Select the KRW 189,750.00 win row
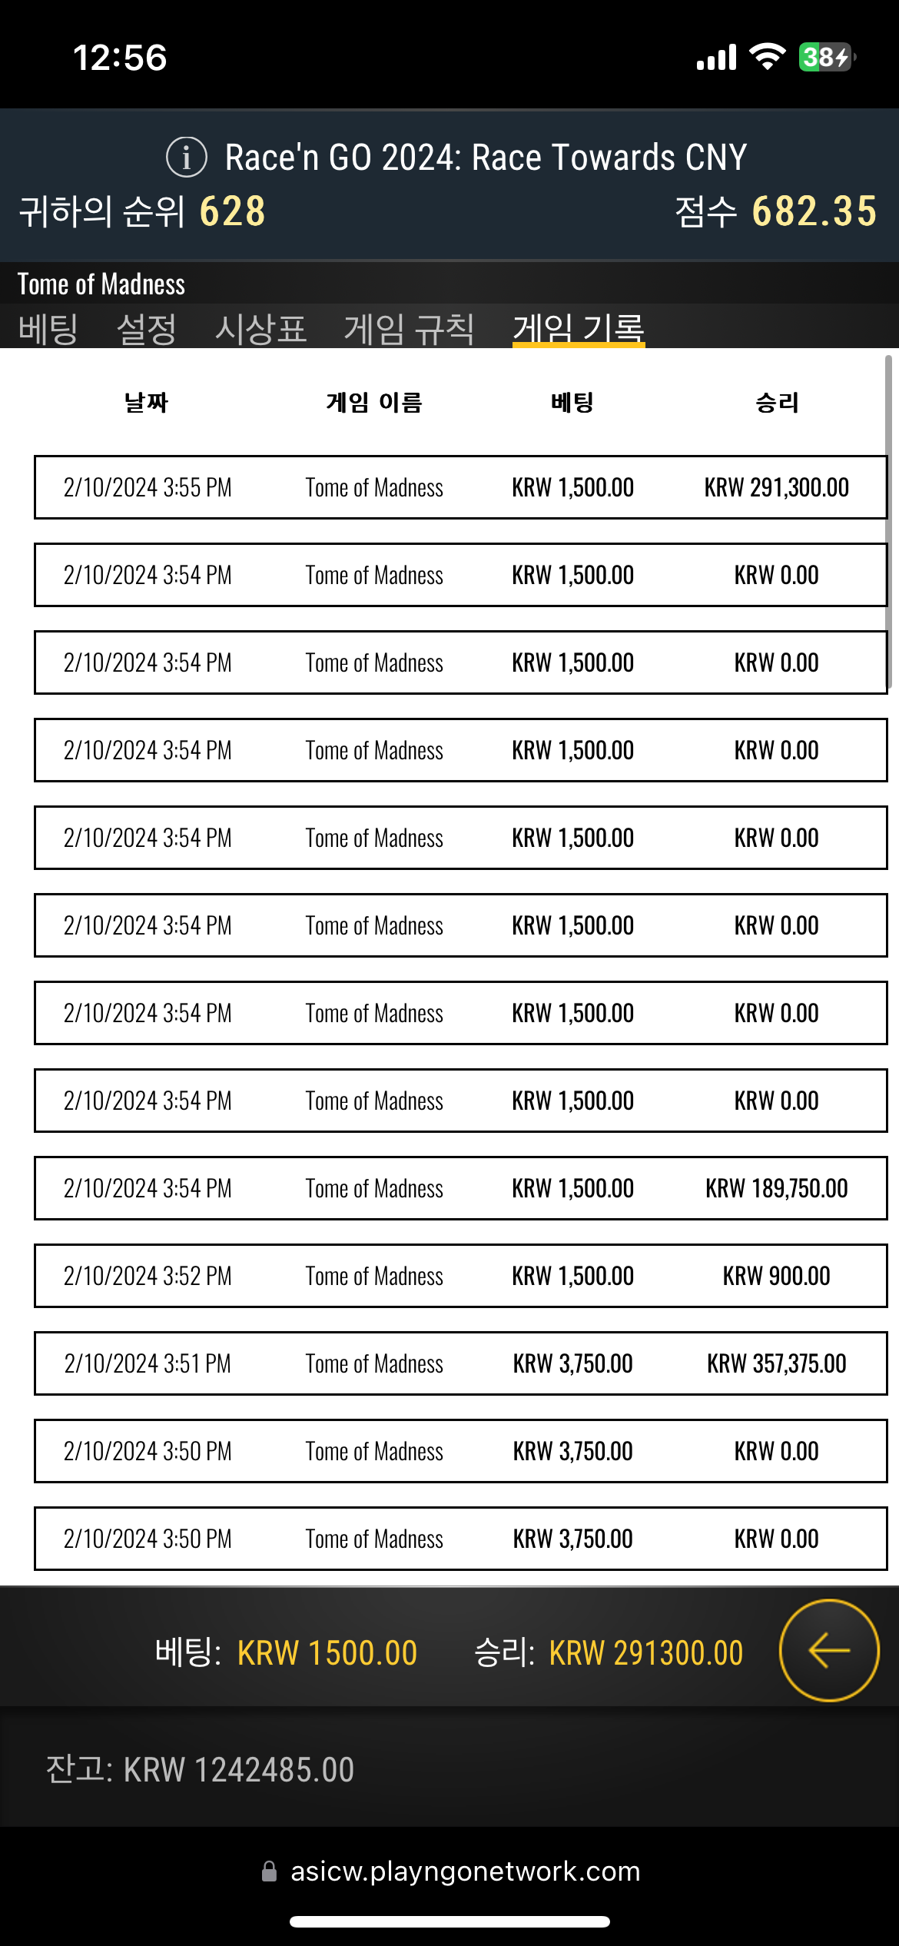 (460, 1188)
